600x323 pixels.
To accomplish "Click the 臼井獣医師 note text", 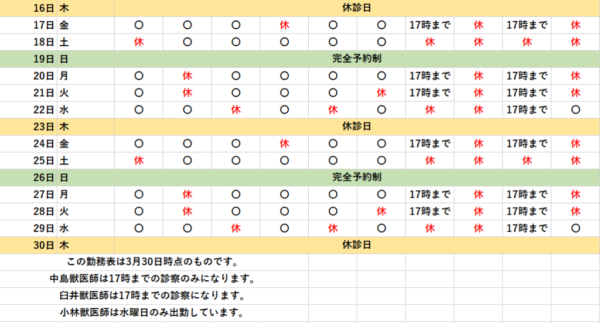I will click(x=152, y=295).
